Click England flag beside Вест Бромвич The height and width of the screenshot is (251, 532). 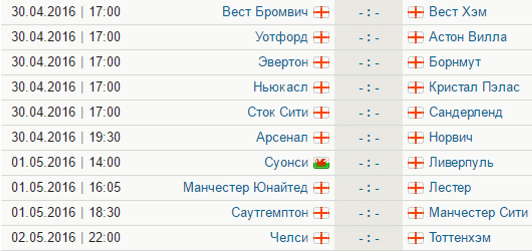pyautogui.click(x=321, y=12)
